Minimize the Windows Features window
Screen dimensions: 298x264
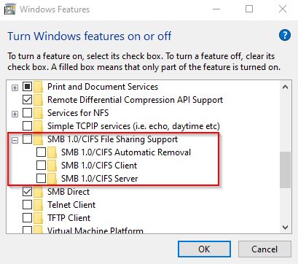pos(216,9)
